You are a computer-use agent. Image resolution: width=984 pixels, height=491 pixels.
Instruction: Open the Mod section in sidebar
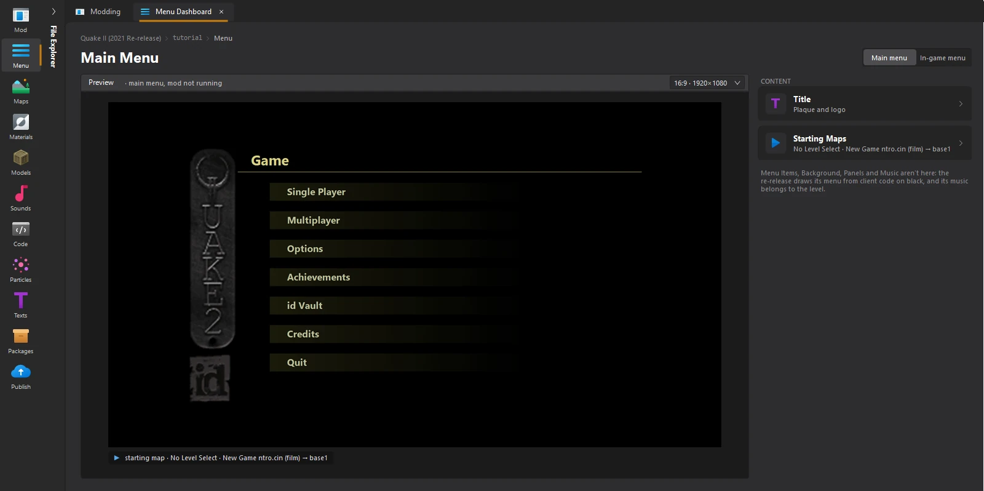pyautogui.click(x=21, y=20)
